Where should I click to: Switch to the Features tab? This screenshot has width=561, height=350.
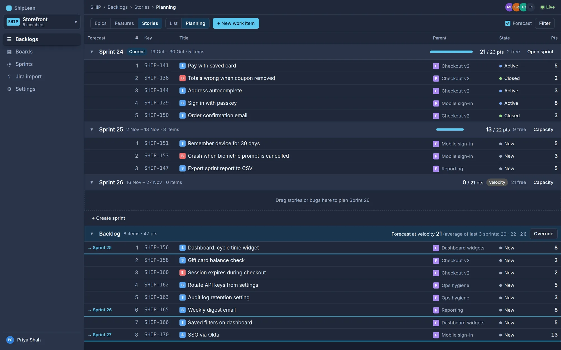coord(124,23)
